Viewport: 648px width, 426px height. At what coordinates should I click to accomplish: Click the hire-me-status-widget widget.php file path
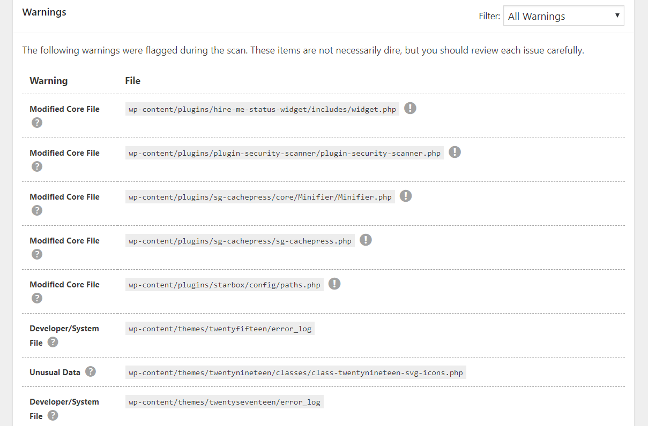(x=262, y=110)
